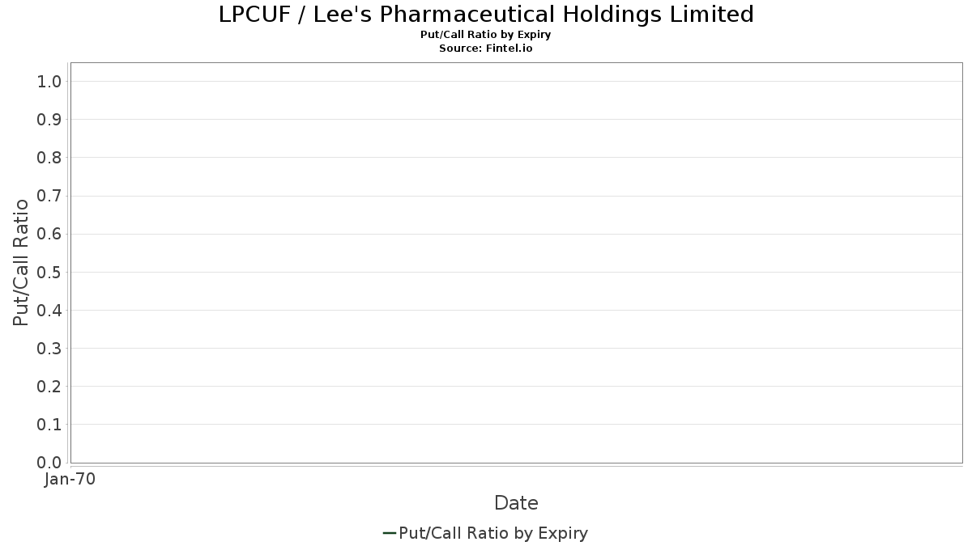Click the 0.3 y-axis tick label
Viewport: 972px width, 546px height.
[x=49, y=348]
